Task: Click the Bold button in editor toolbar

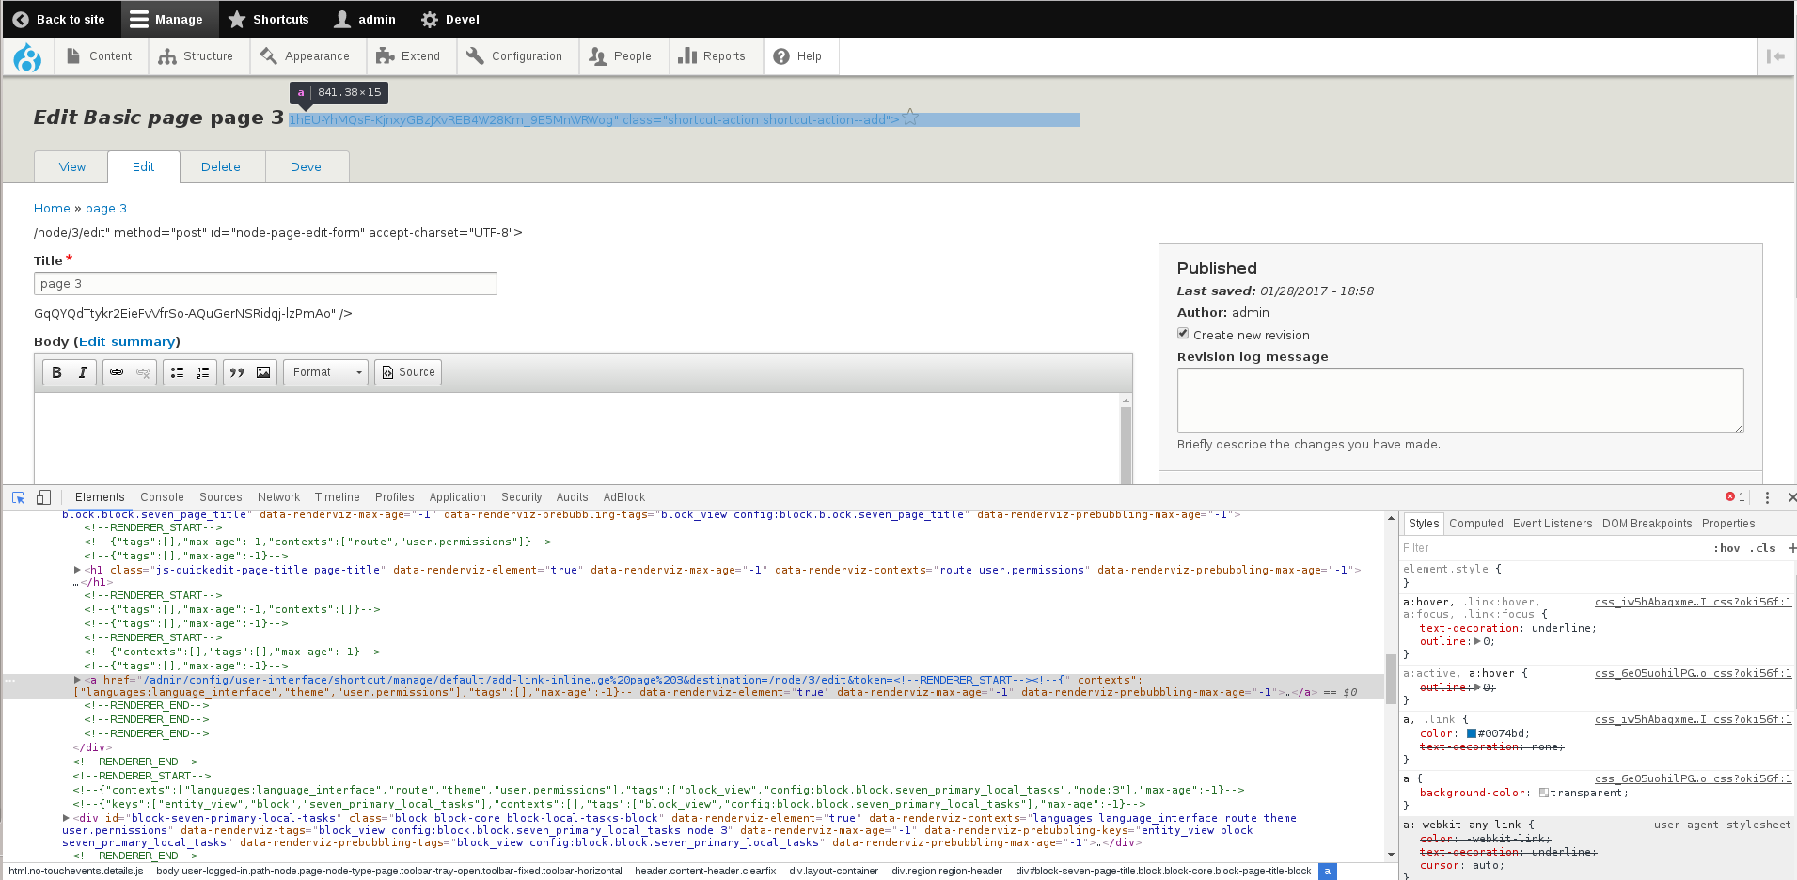Action: [x=56, y=372]
